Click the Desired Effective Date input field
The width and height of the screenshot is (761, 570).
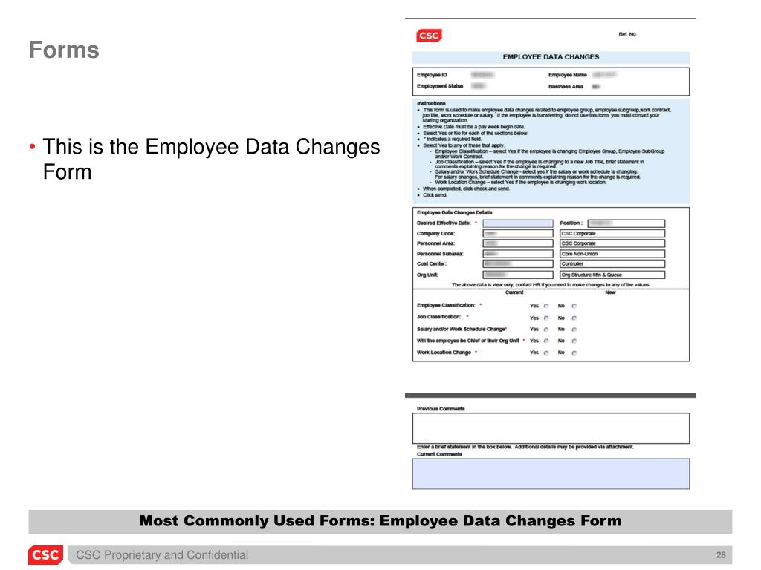pyautogui.click(x=518, y=223)
